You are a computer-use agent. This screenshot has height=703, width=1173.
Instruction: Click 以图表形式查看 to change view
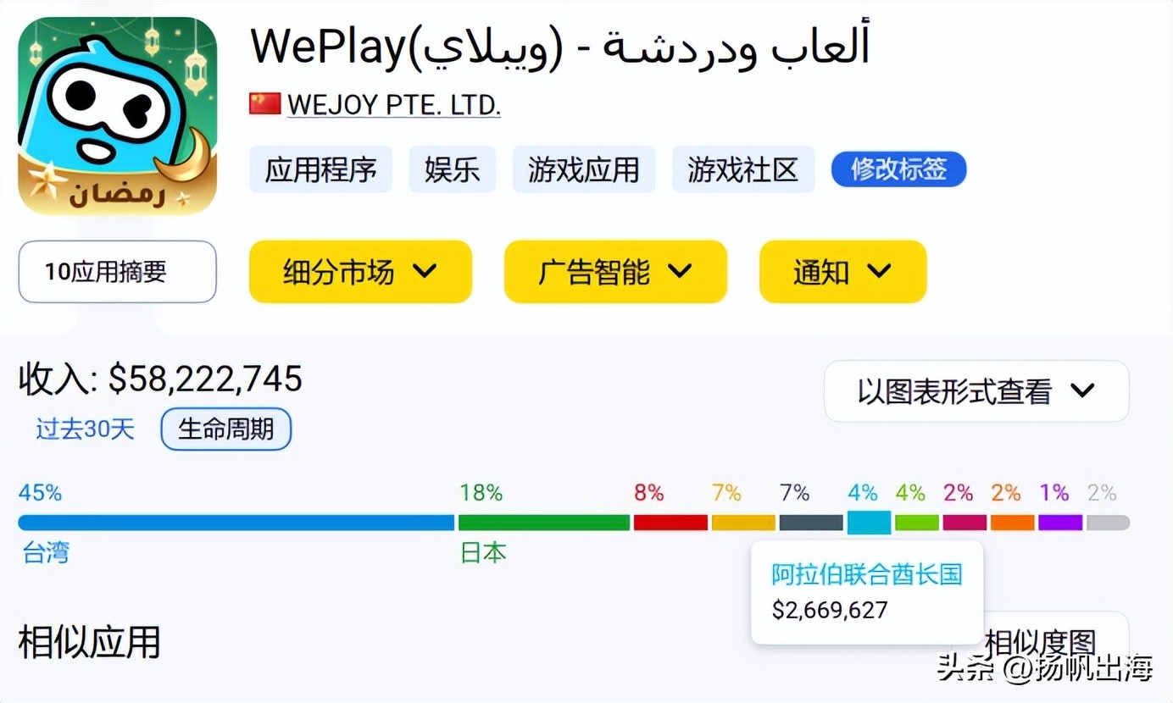pos(975,390)
